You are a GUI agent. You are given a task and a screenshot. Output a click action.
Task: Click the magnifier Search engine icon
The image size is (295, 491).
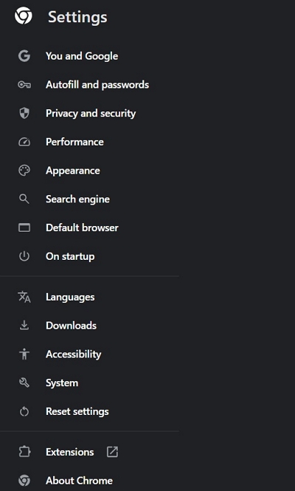click(x=24, y=199)
